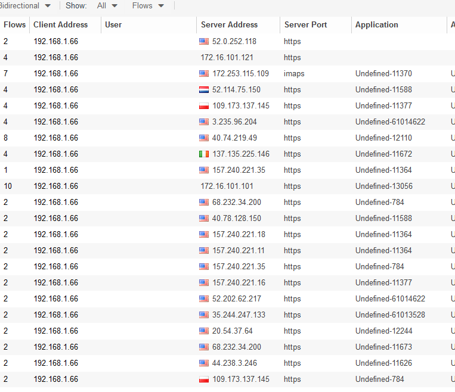This screenshot has height=392, width=455.
Task: Click the US flag beside 52.0.252.118
Action: pyautogui.click(x=204, y=42)
